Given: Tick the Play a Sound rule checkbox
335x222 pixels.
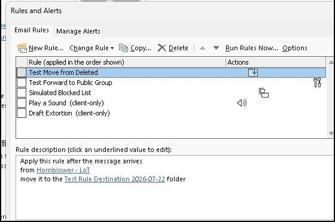Looking at the screenshot, I should click(x=22, y=103).
